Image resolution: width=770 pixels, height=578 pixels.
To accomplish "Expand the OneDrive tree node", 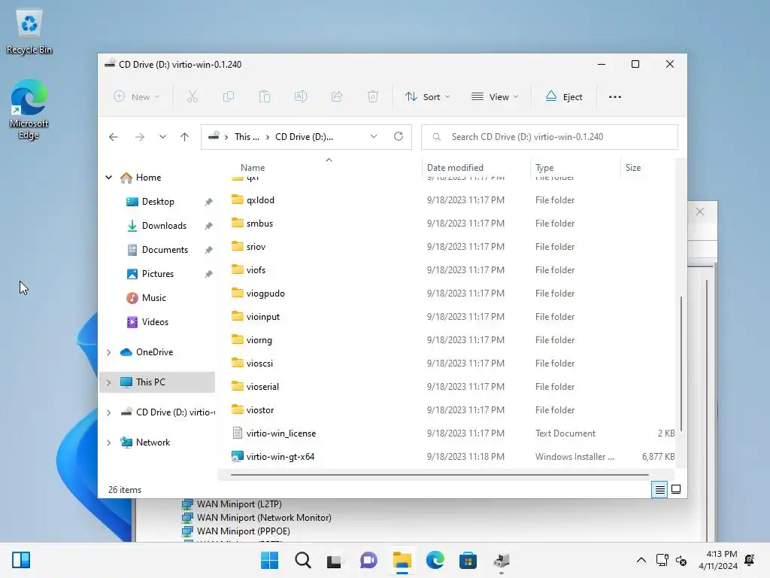I will click(x=108, y=352).
